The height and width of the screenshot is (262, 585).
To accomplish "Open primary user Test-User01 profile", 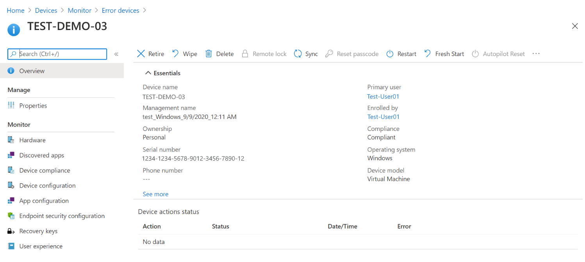I will 383,96.
